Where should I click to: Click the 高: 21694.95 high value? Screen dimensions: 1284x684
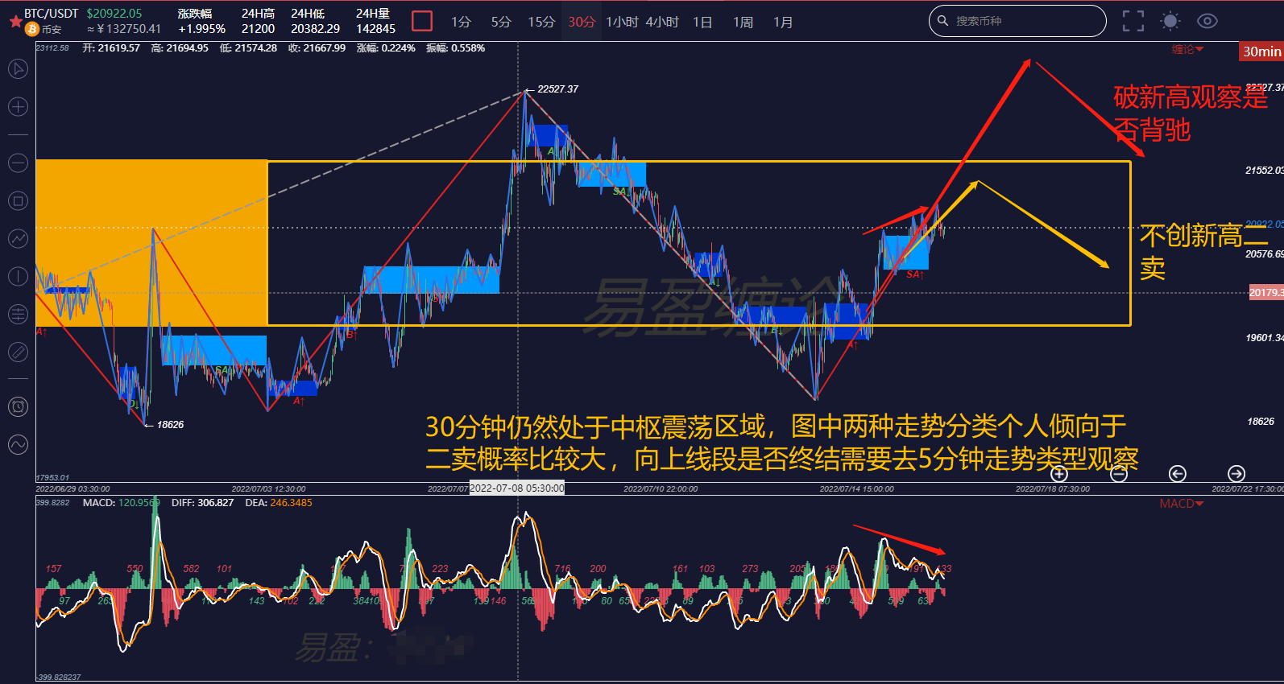(180, 48)
